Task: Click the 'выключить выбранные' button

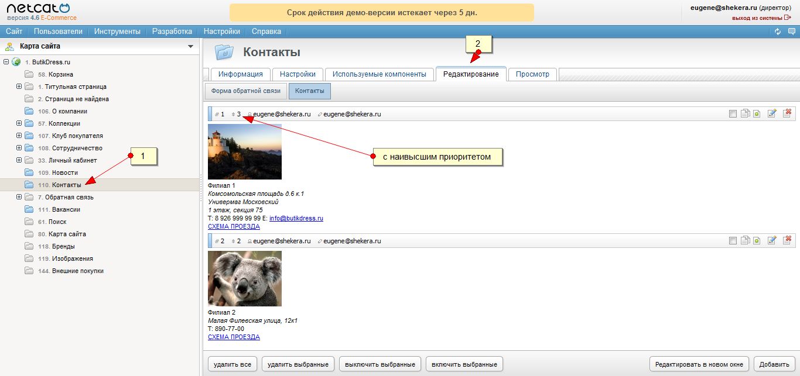Action: click(380, 364)
